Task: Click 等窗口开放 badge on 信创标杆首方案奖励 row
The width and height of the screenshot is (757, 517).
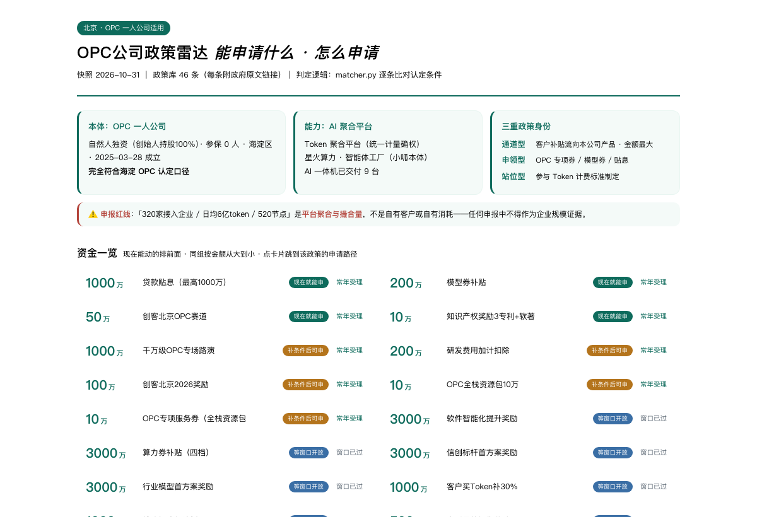Action: click(613, 453)
